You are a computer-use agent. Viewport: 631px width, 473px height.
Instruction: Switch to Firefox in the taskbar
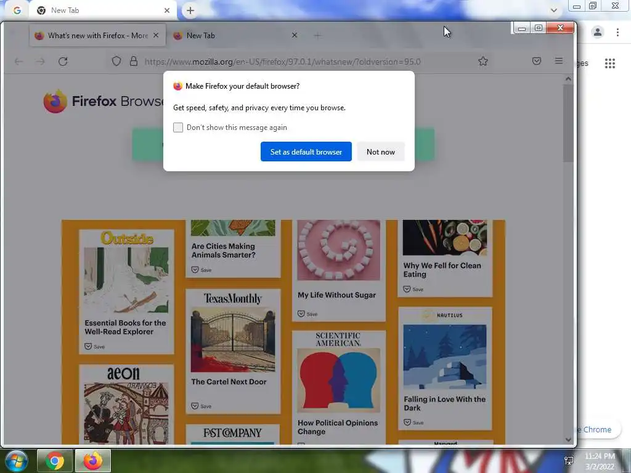(93, 461)
